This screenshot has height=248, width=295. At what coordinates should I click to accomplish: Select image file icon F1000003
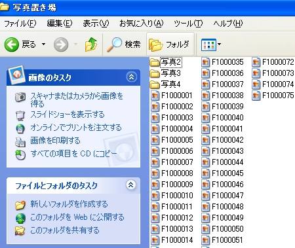(x=155, y=118)
